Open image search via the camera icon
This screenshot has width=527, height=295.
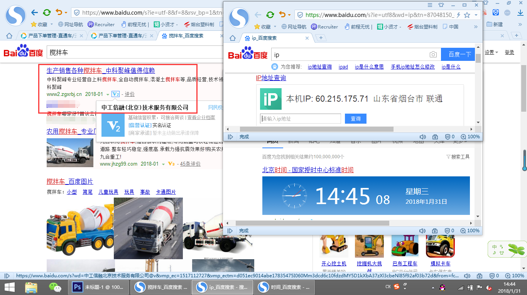coord(433,55)
